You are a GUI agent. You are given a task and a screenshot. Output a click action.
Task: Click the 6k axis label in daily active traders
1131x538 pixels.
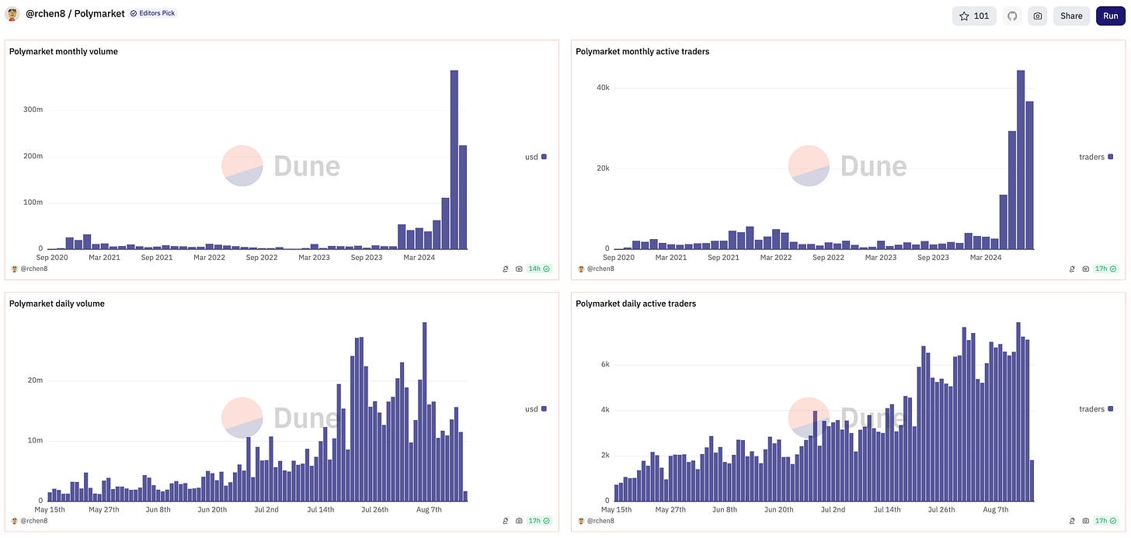tap(605, 364)
